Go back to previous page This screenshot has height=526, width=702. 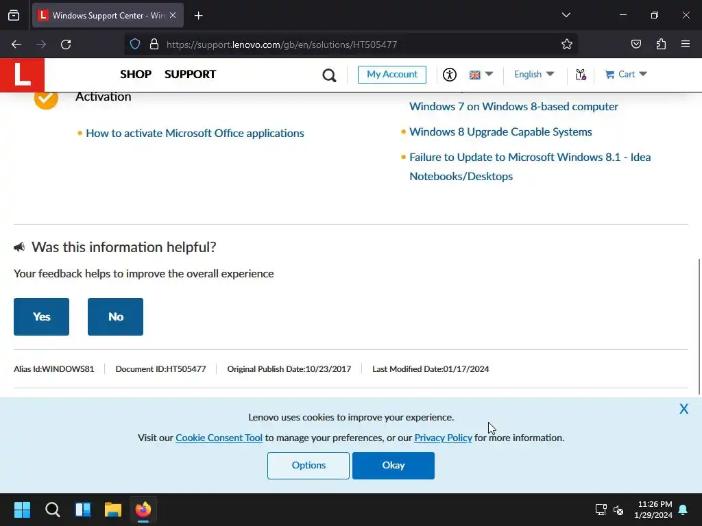16,45
